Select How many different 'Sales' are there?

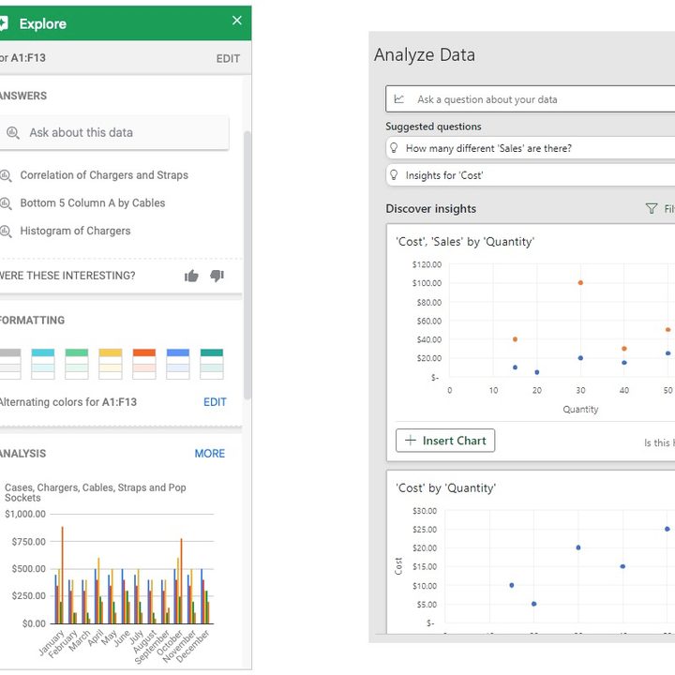(531, 148)
